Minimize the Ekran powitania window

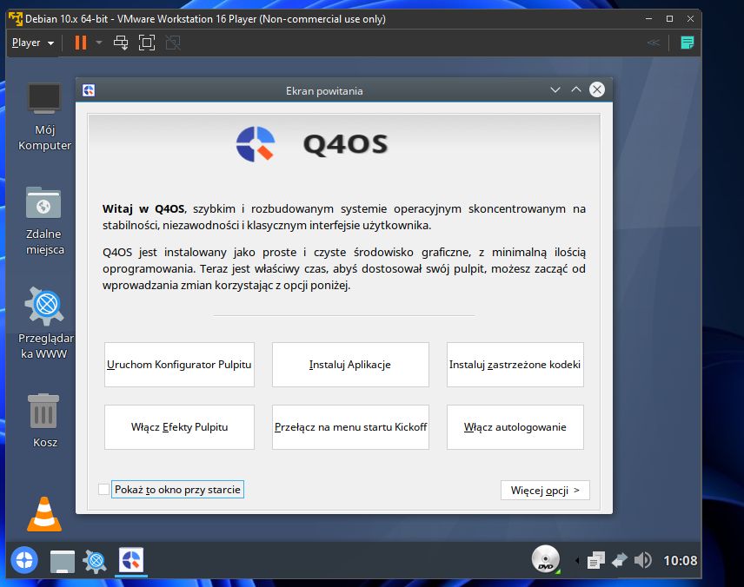coord(555,89)
